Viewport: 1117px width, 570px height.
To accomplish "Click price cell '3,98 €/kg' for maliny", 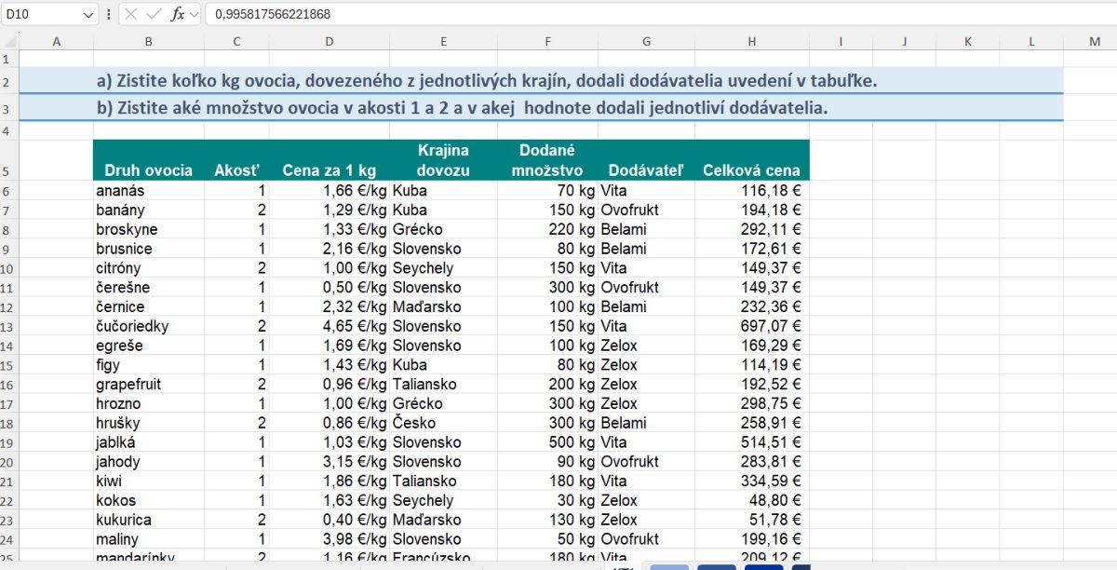I will (x=330, y=539).
